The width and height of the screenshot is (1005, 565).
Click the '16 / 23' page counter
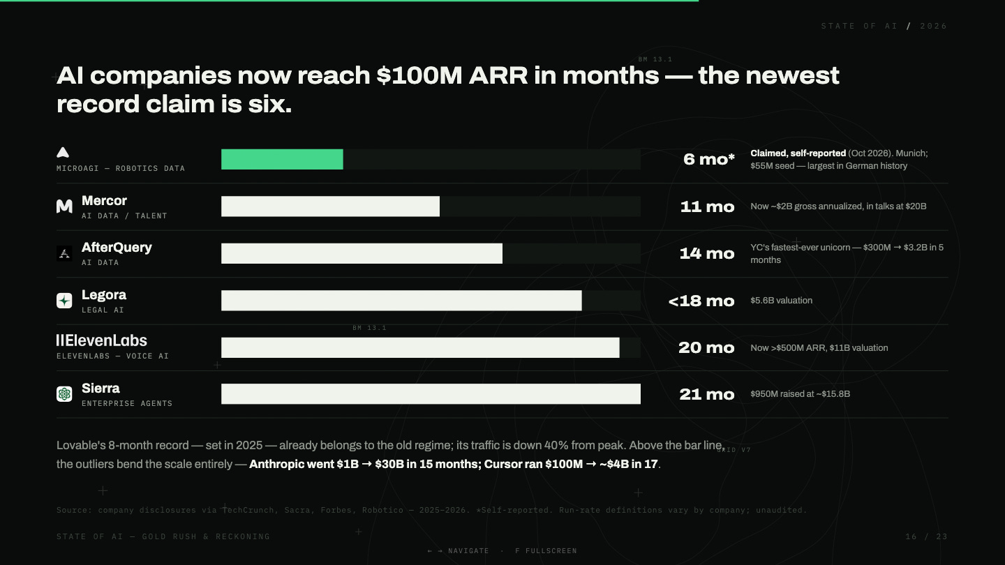click(926, 536)
